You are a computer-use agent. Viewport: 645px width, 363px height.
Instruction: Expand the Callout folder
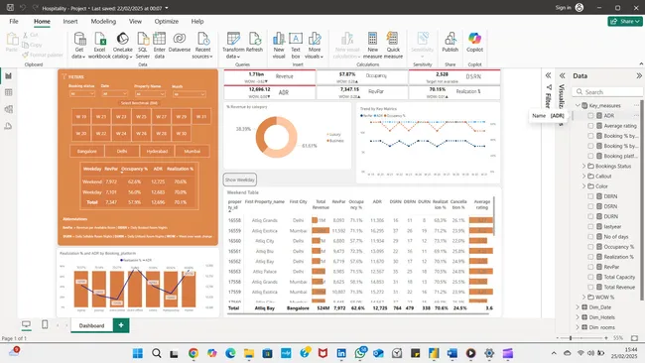(x=583, y=177)
